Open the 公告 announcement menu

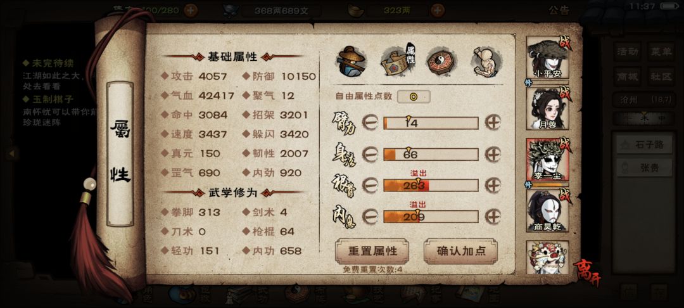pos(559,11)
